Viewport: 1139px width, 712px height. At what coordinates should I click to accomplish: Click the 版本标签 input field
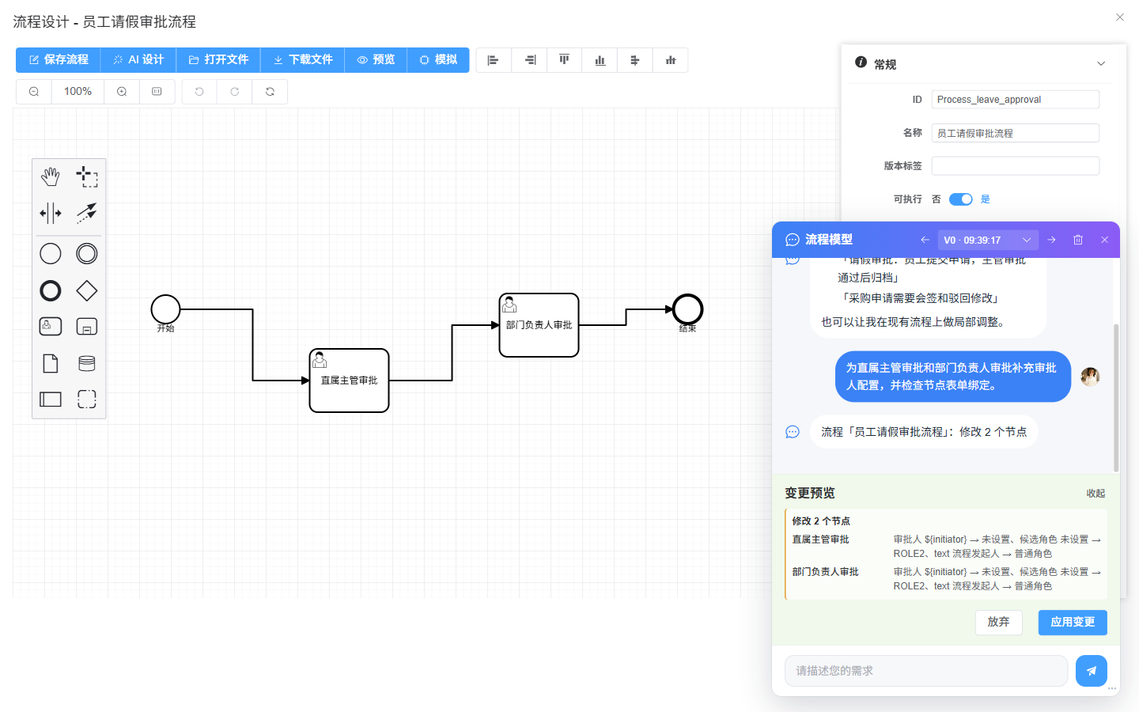point(1016,166)
